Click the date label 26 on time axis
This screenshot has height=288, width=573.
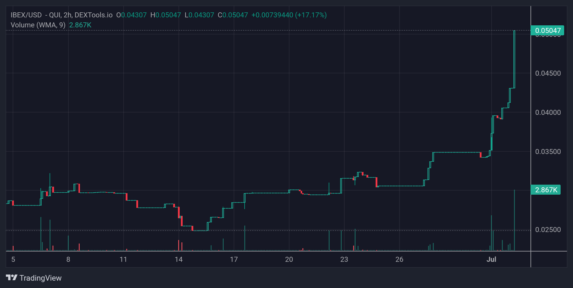click(x=399, y=259)
